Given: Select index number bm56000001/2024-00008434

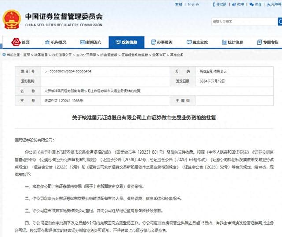Looking at the screenshot, I should (x=68, y=71).
